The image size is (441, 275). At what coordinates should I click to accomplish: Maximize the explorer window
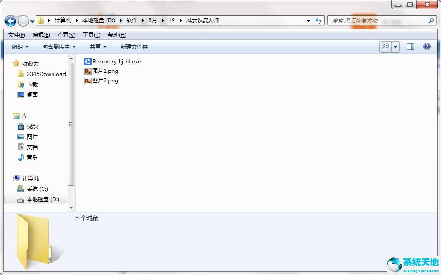click(x=410, y=5)
